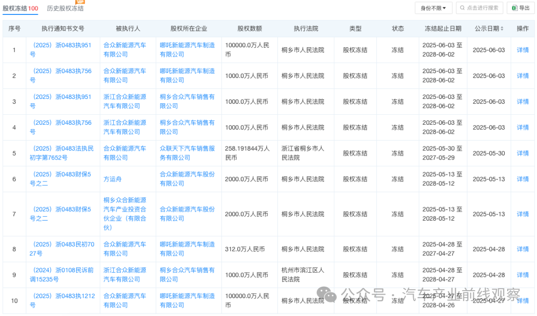Open 详情 for row 4

click(x=523, y=127)
